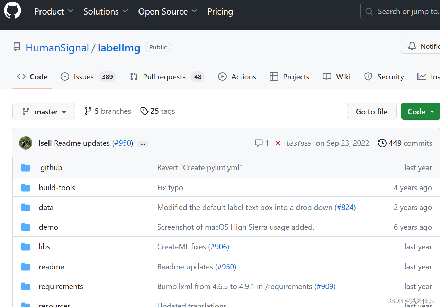Open pull request #824 link

(x=345, y=207)
